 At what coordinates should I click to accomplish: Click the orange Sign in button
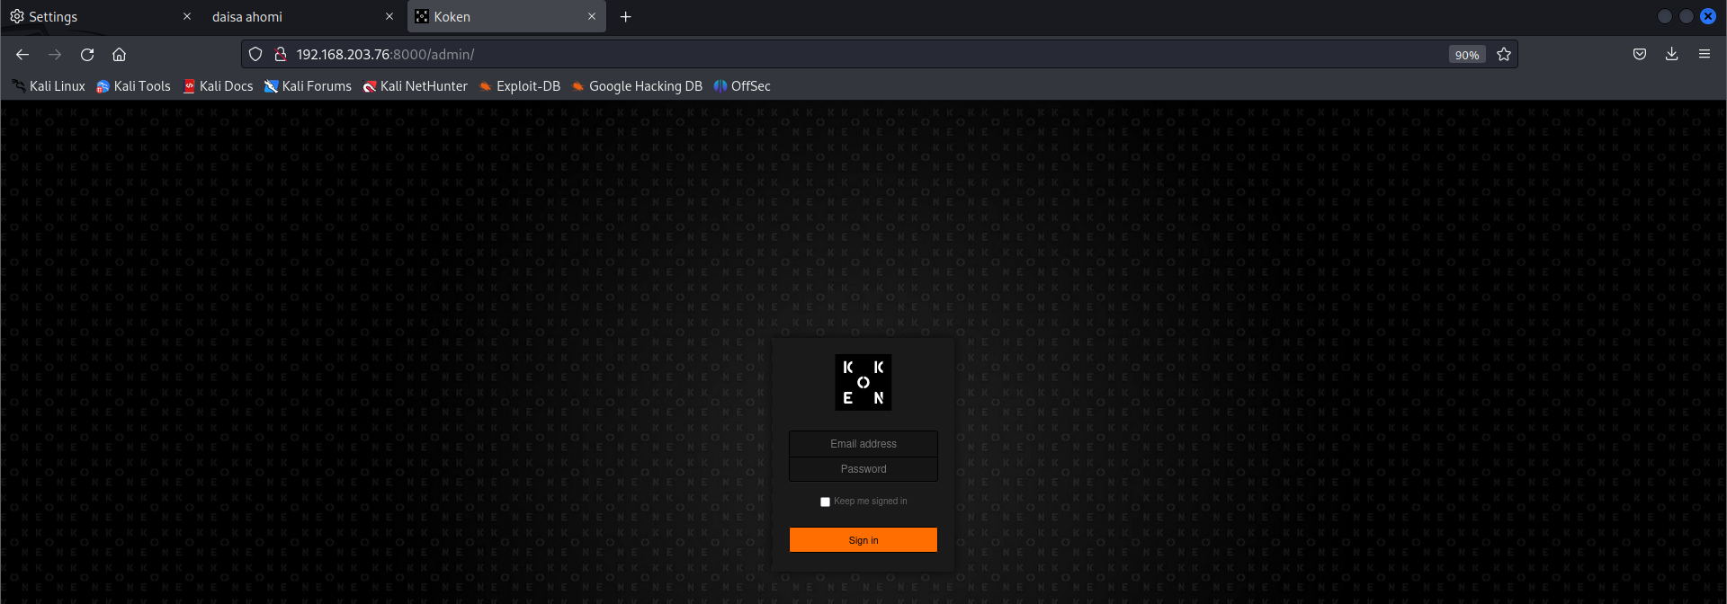[863, 540]
